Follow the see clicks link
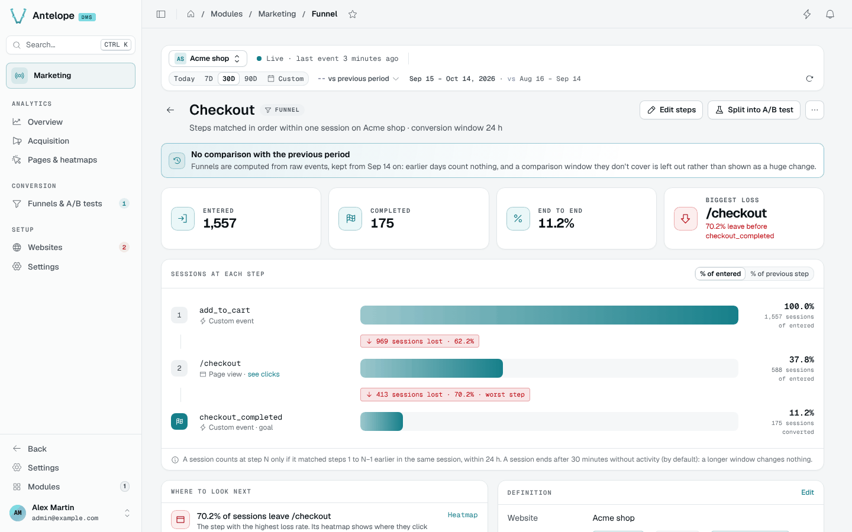Screen dimensions: 852x532 (263, 374)
